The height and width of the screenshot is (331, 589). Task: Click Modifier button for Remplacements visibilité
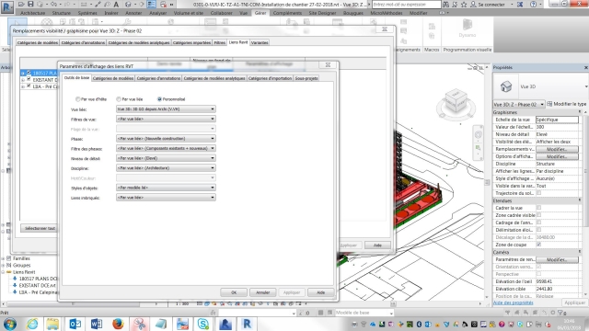557,149
